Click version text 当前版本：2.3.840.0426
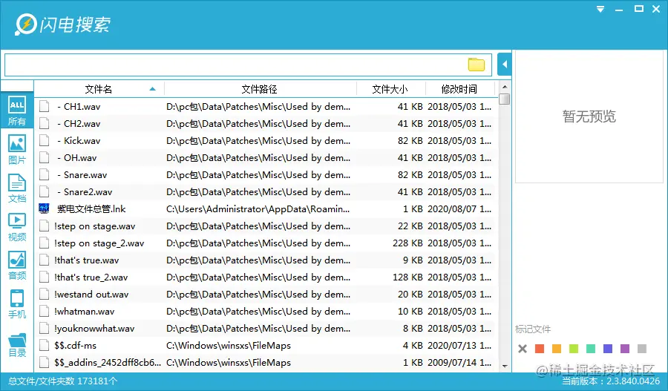This screenshot has width=668, height=391. (611, 381)
